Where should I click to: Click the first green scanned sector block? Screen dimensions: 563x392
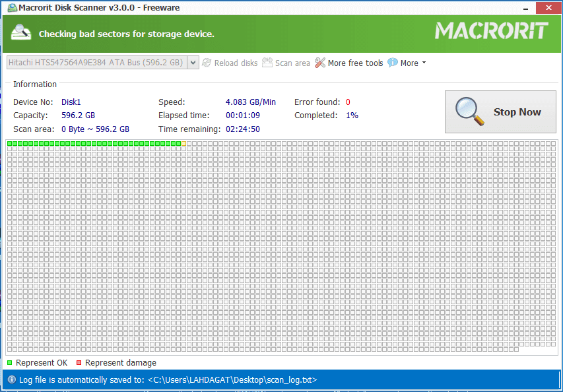point(10,144)
